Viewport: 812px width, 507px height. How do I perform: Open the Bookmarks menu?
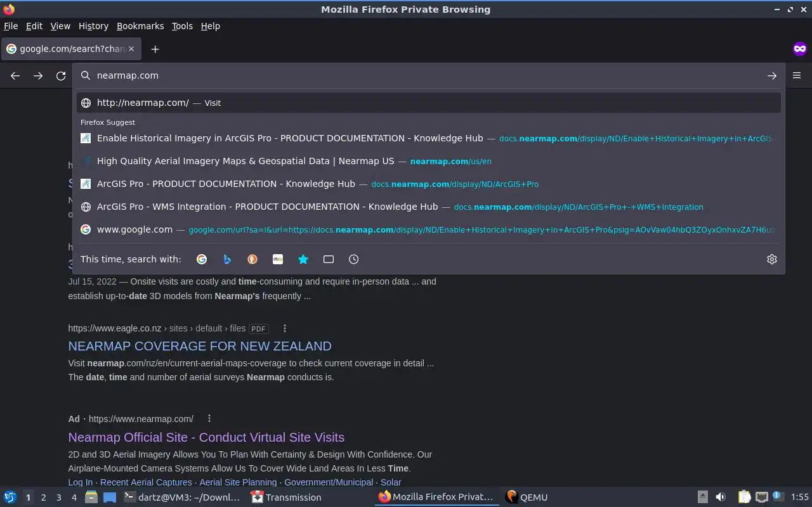pyautogui.click(x=140, y=26)
